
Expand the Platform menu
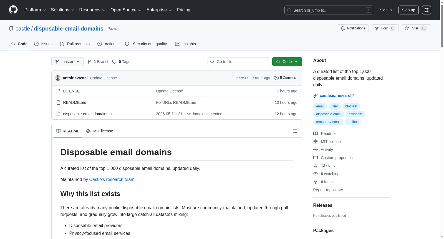[x=35, y=10]
